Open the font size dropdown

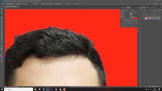(126, 13)
